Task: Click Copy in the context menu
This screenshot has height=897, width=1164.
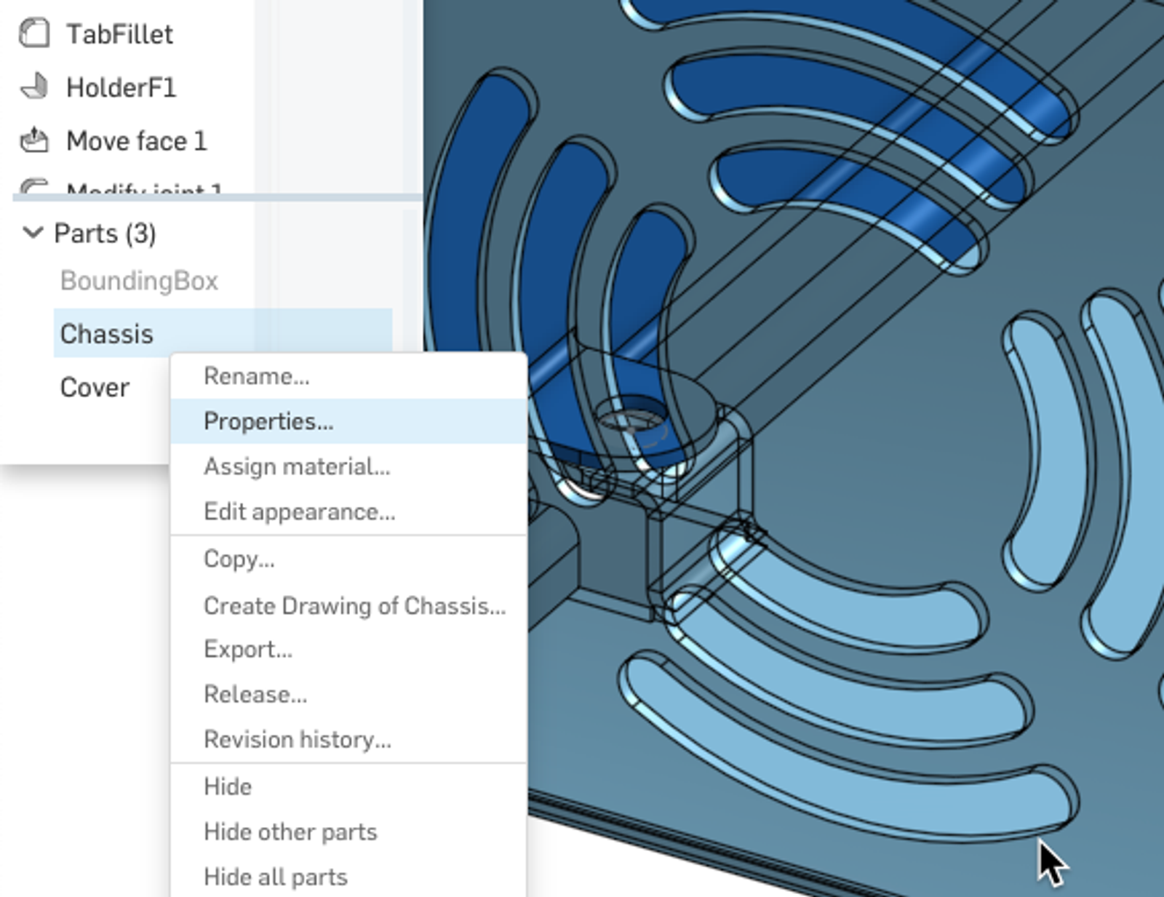Action: (x=240, y=559)
